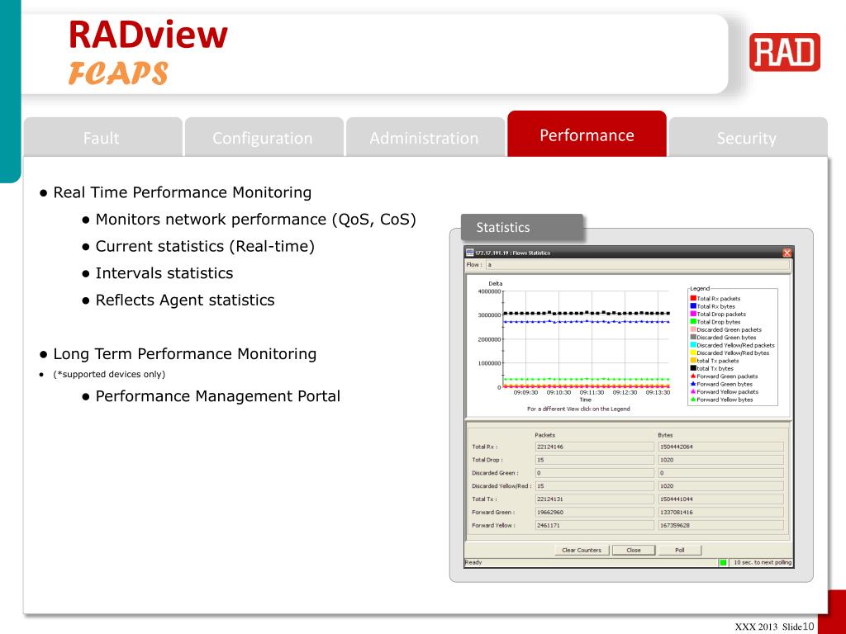Open the Configuration tab
This screenshot has width=846, height=634.
tap(264, 138)
